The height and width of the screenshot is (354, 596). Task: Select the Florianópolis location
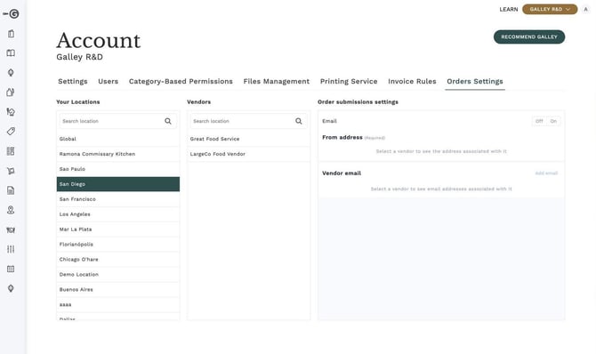[118, 244]
